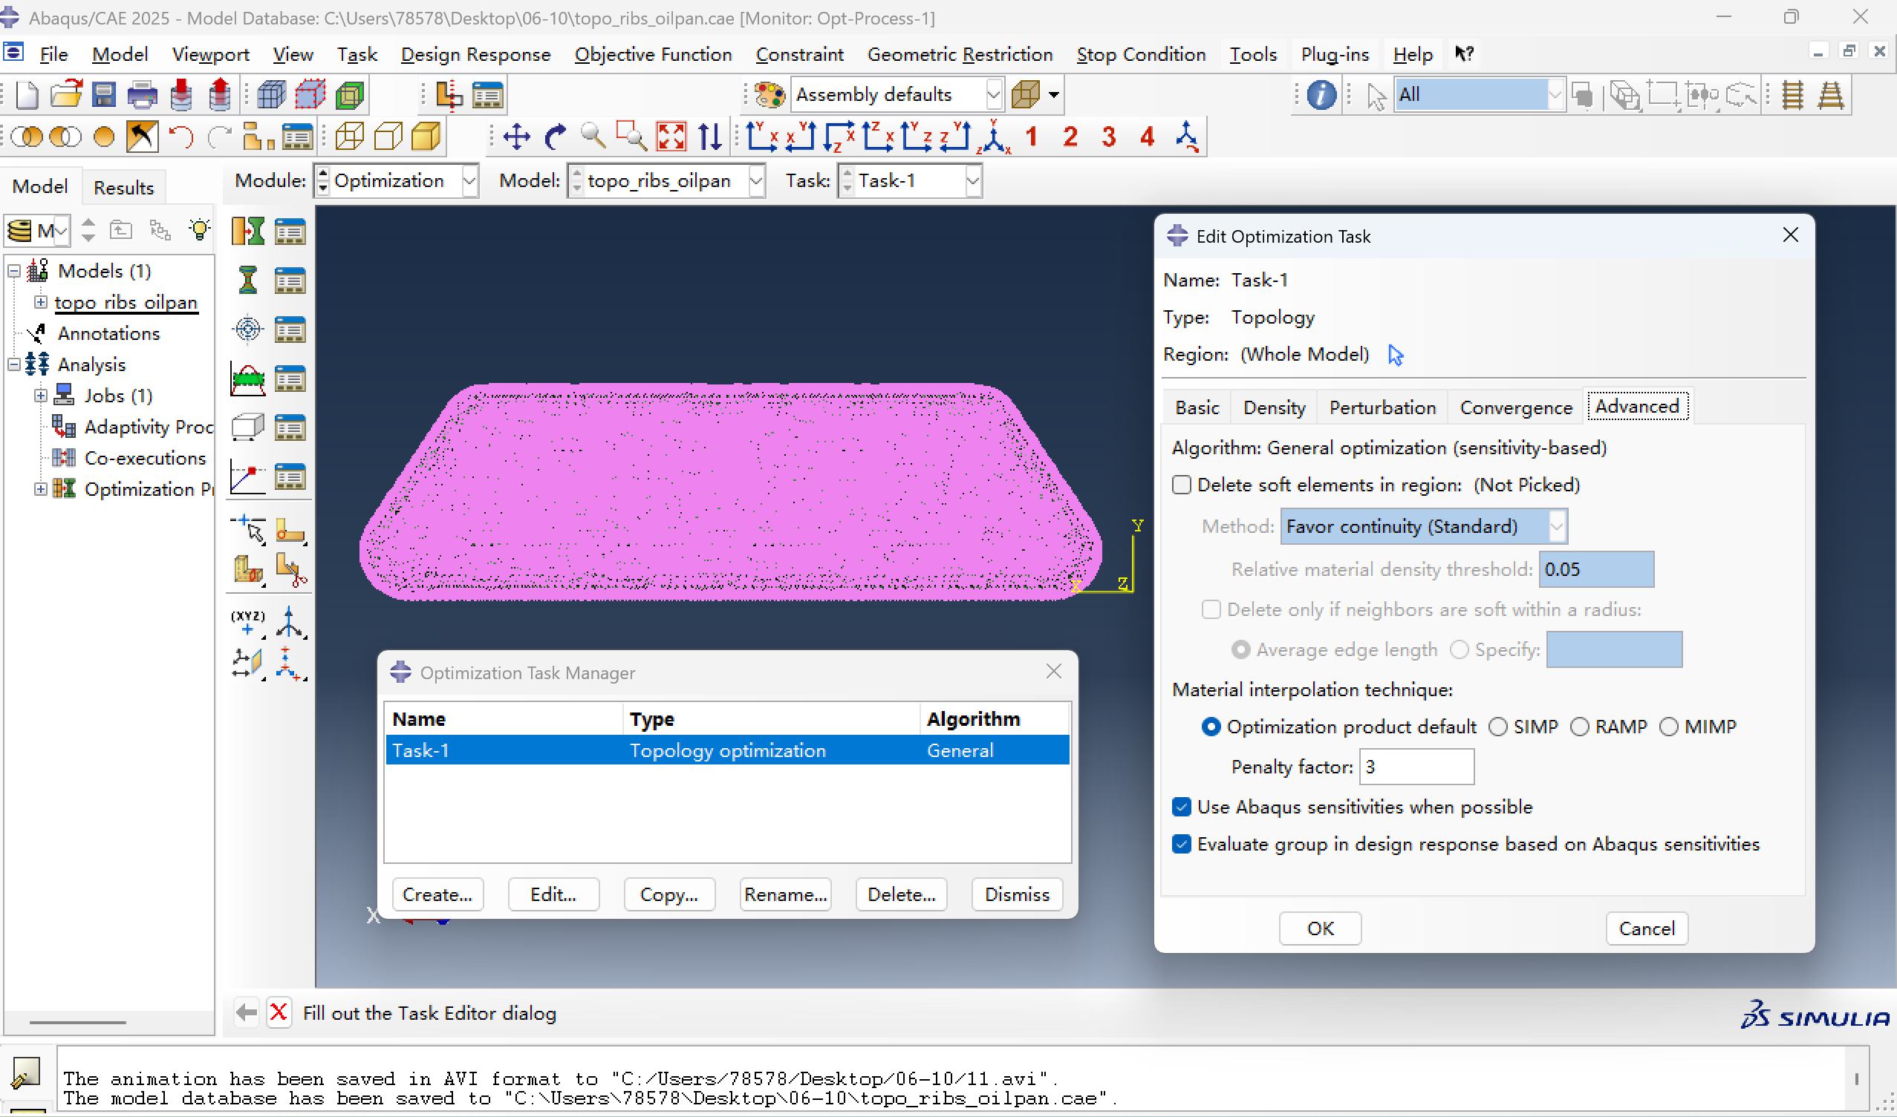Click the Create Constraint icon
1897x1117 pixels.
pos(248,379)
